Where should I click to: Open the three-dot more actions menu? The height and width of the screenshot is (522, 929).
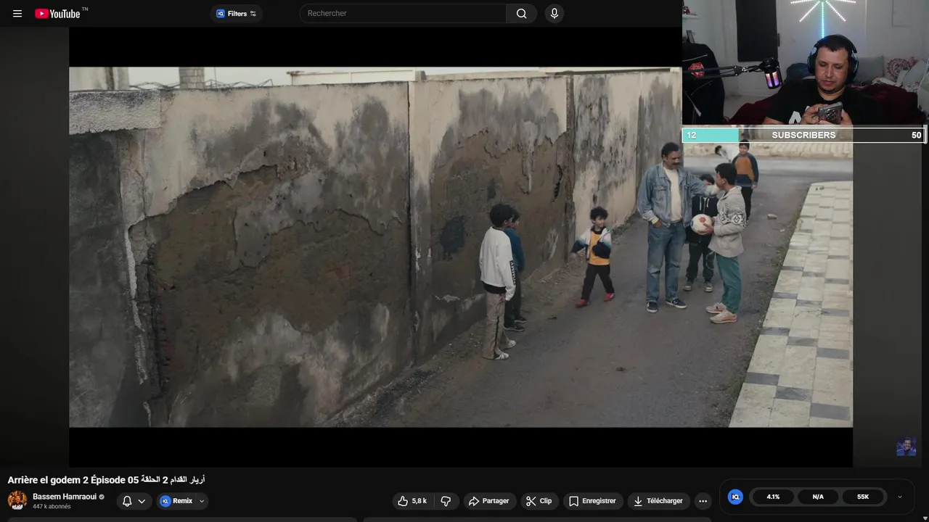[x=703, y=501]
